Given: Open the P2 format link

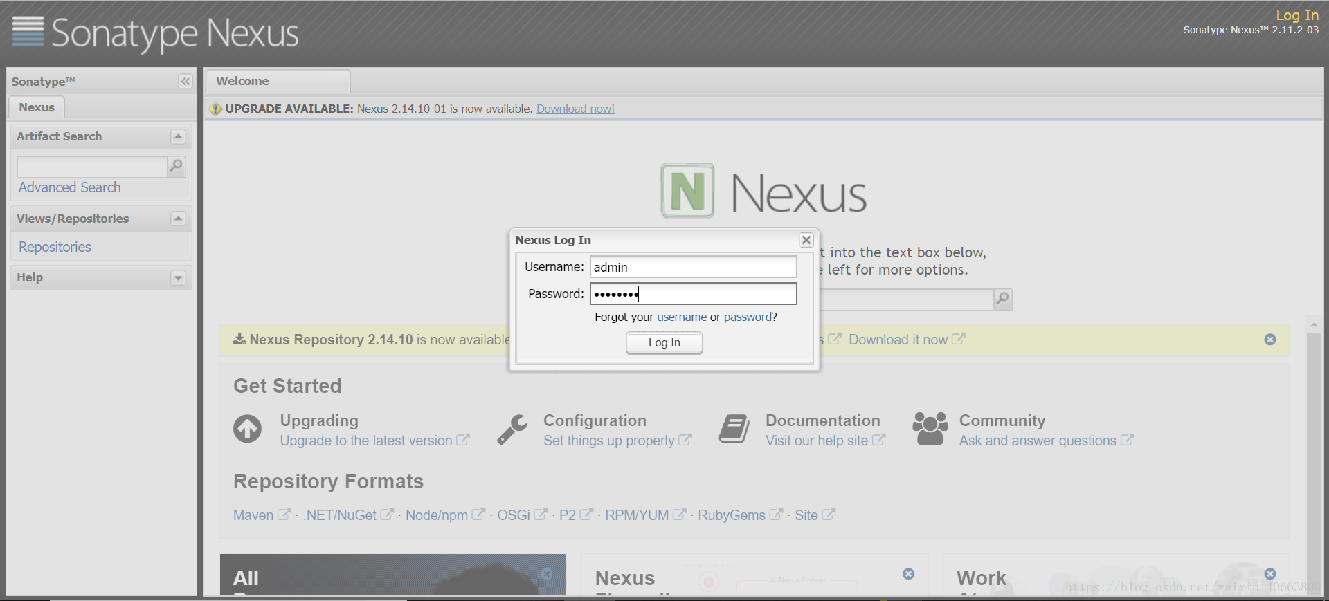Looking at the screenshot, I should point(576,515).
